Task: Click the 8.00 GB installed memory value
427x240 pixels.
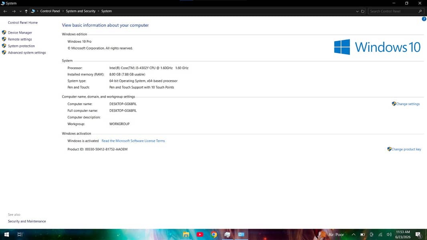Action: pos(127,74)
